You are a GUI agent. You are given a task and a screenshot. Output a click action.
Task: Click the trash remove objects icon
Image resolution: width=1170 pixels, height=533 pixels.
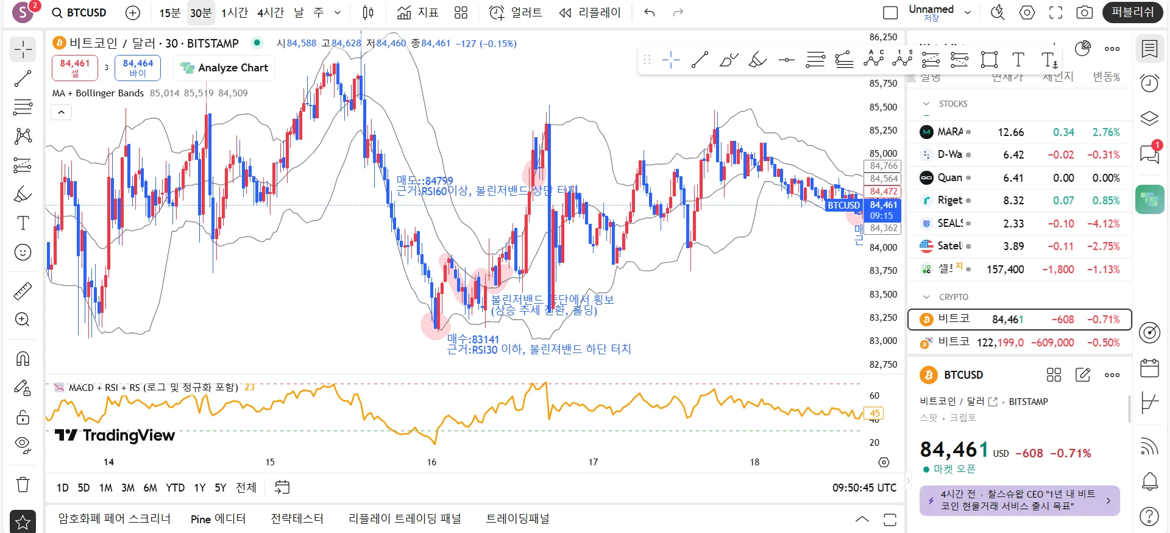23,485
